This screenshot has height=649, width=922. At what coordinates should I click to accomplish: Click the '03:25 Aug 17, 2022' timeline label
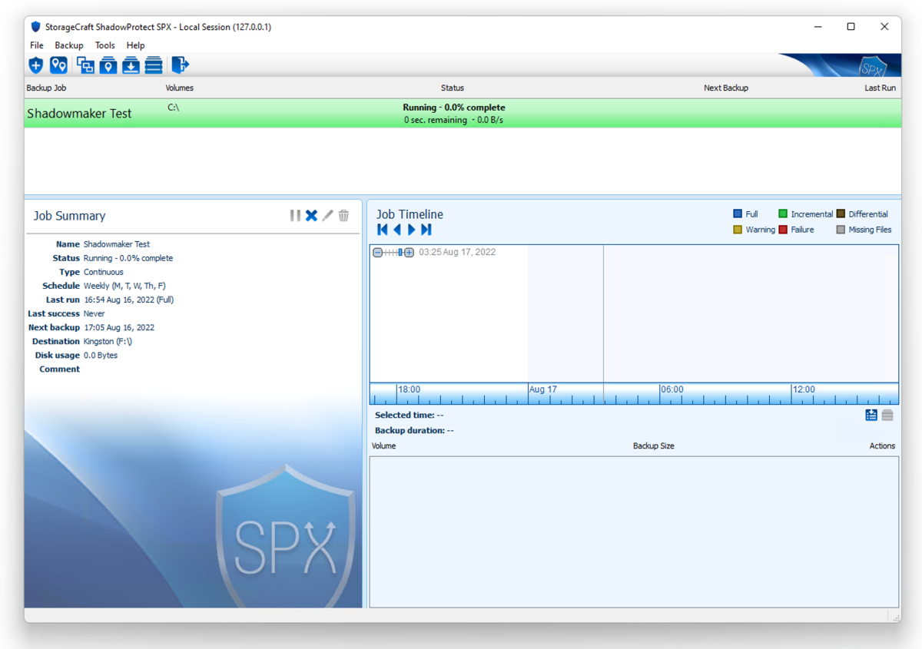tap(457, 253)
